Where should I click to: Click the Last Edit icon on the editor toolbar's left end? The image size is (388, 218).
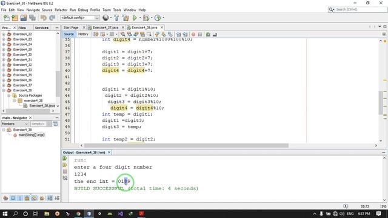point(96,35)
